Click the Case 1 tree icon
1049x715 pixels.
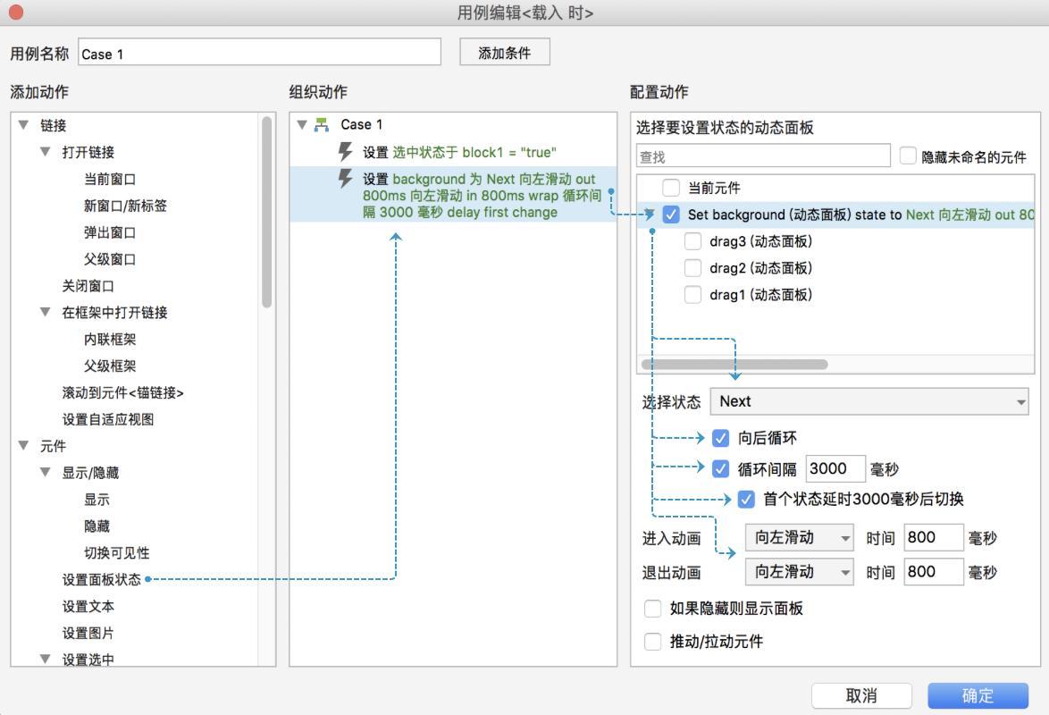point(322,124)
